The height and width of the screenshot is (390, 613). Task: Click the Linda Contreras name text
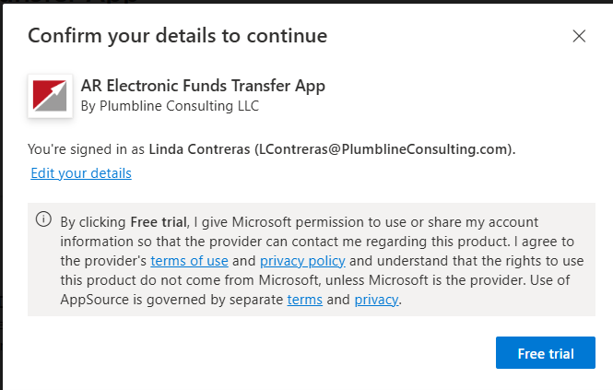199,149
